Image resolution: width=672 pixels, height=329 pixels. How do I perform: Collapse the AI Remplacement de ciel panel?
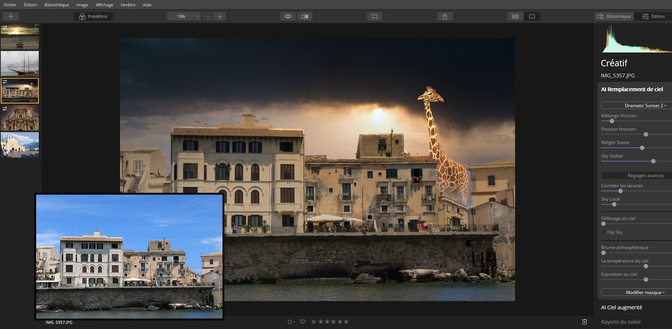[x=632, y=89]
